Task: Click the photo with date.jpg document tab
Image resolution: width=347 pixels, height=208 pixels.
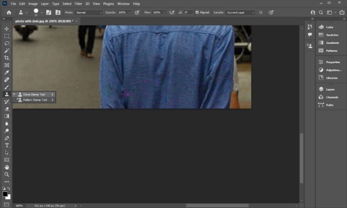Action: (x=44, y=21)
